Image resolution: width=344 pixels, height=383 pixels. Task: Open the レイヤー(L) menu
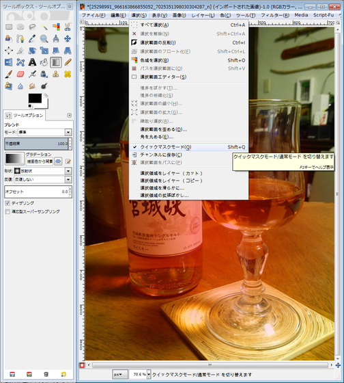tap(203, 15)
